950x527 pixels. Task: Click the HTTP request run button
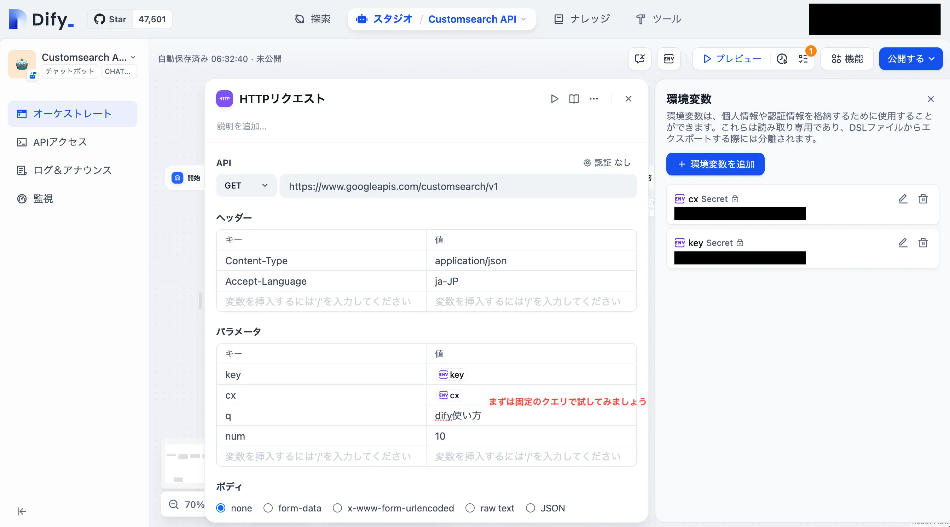click(x=554, y=99)
